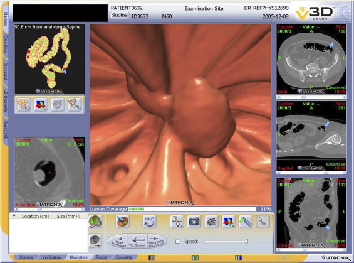Click the scrollbar beneath the Sagittal view
The image size is (354, 263).
point(311,173)
